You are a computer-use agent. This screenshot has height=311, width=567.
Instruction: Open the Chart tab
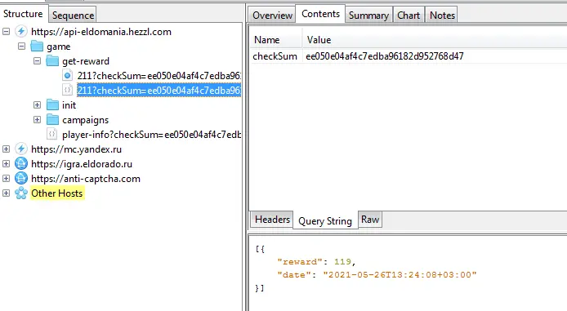click(x=409, y=16)
